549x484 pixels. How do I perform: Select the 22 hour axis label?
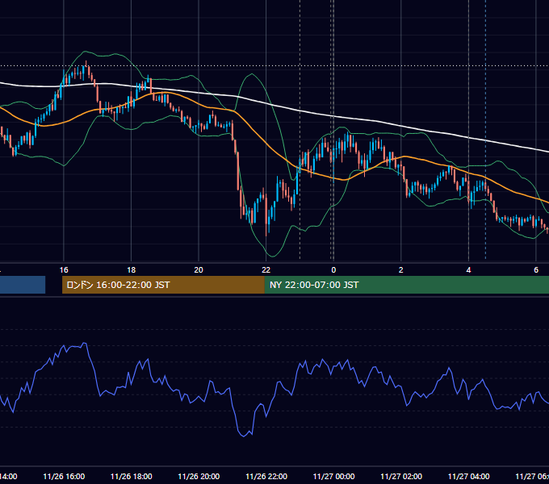tap(266, 270)
